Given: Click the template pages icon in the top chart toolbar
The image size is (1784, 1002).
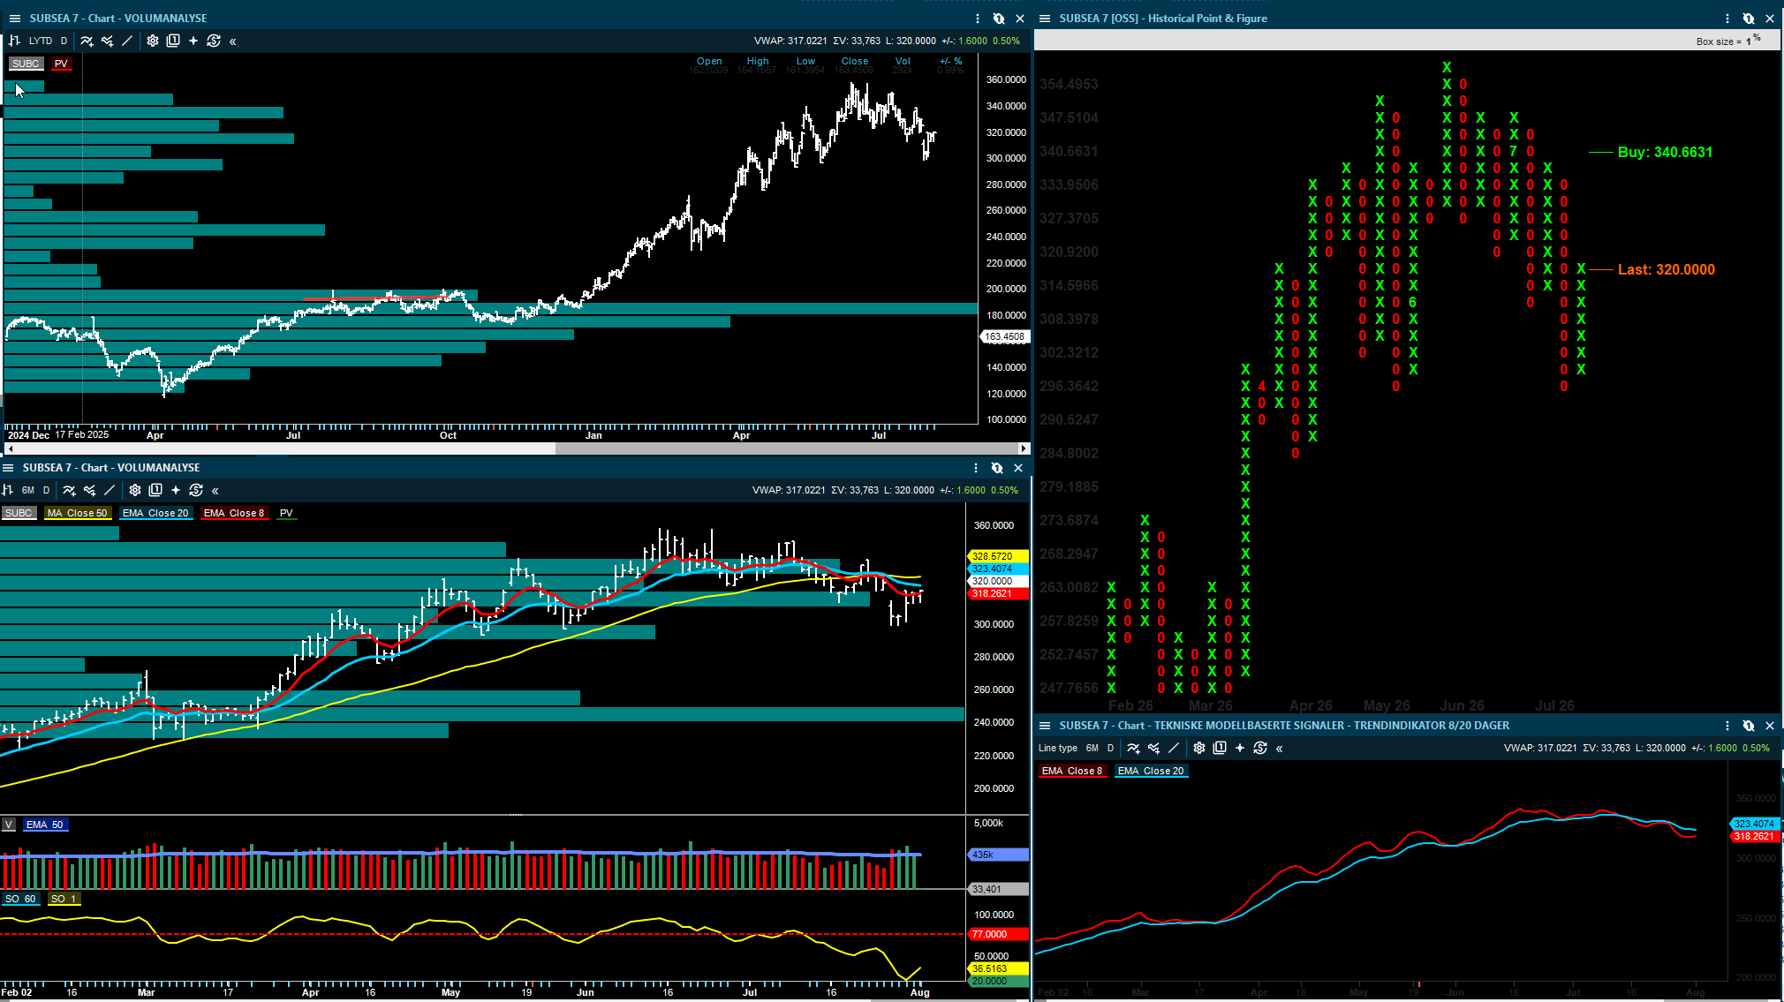Looking at the screenshot, I should click(x=173, y=41).
